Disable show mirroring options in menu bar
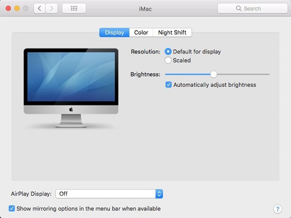Image resolution: width=291 pixels, height=218 pixels. [x=12, y=209]
